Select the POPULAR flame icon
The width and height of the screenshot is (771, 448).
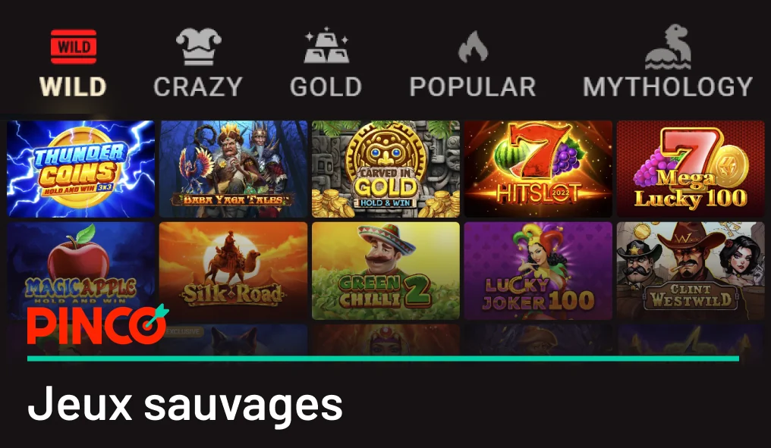pyautogui.click(x=473, y=47)
